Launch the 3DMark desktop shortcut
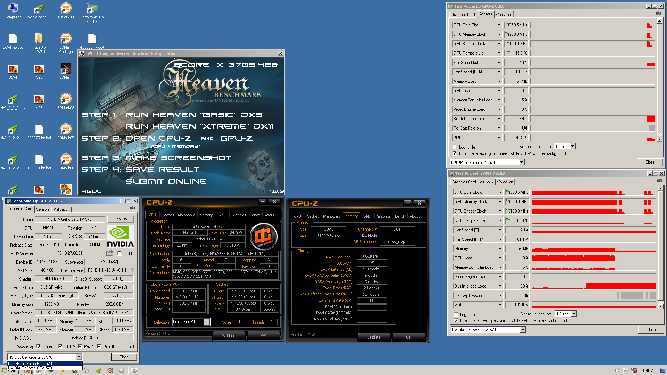This screenshot has width=667, height=375. 66,72
